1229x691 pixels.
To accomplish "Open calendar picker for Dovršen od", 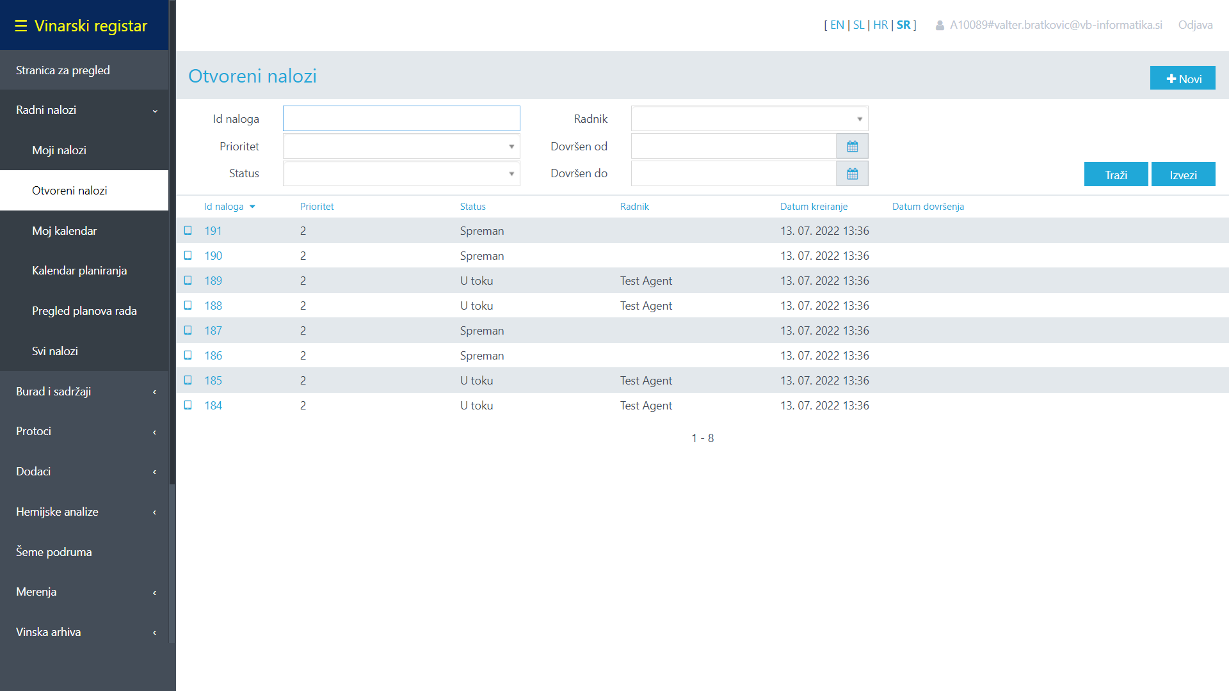I will [x=852, y=147].
